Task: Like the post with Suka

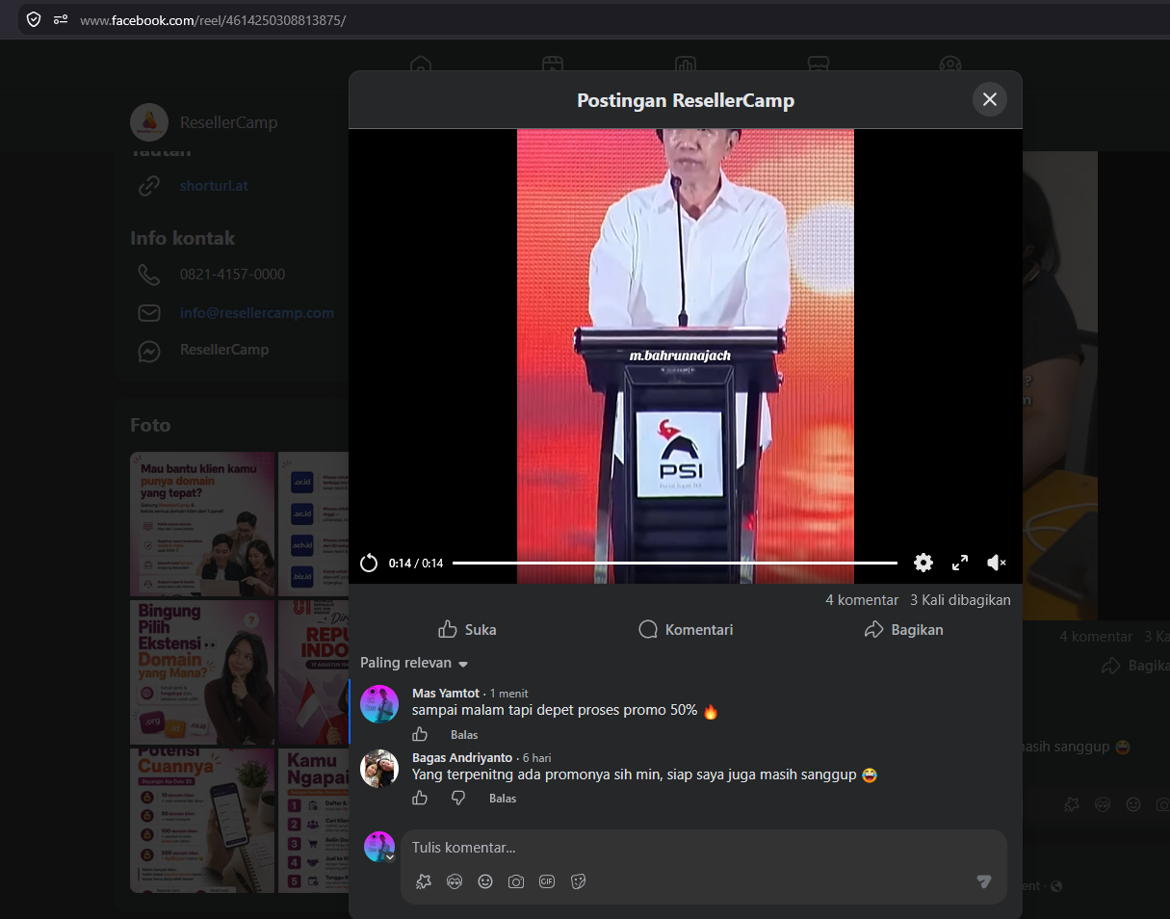Action: click(x=467, y=629)
